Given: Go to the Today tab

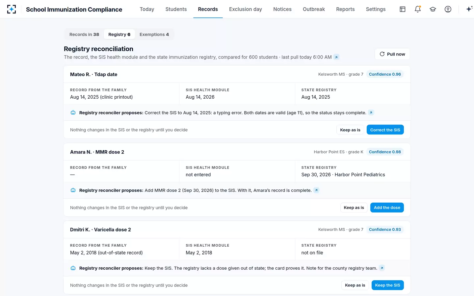Looking at the screenshot, I should 147,9.
